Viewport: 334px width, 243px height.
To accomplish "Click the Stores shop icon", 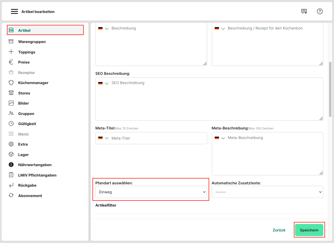I will click(x=11, y=93).
